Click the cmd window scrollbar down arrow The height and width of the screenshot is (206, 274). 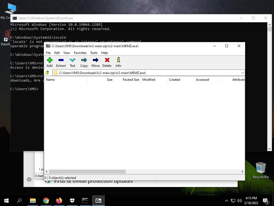[269, 149]
